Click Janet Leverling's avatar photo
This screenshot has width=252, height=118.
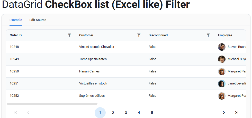[222, 83]
